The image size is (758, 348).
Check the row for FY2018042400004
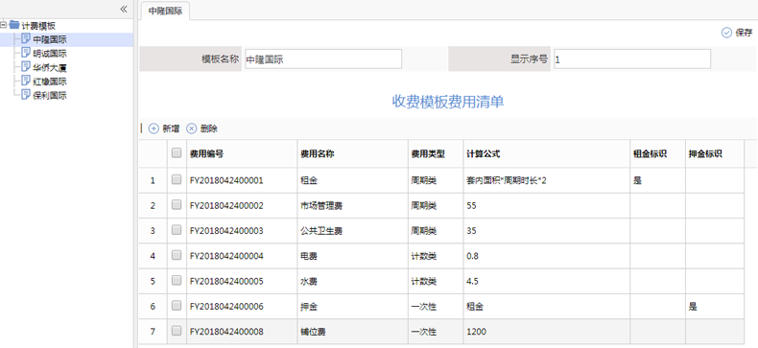click(177, 255)
